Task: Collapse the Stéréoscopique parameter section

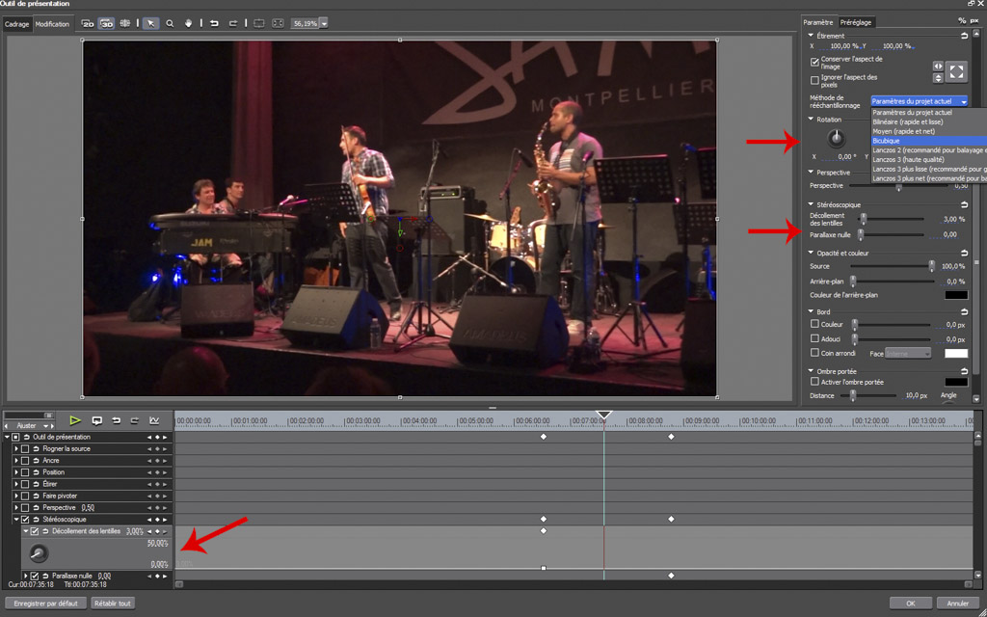Action: click(x=811, y=204)
